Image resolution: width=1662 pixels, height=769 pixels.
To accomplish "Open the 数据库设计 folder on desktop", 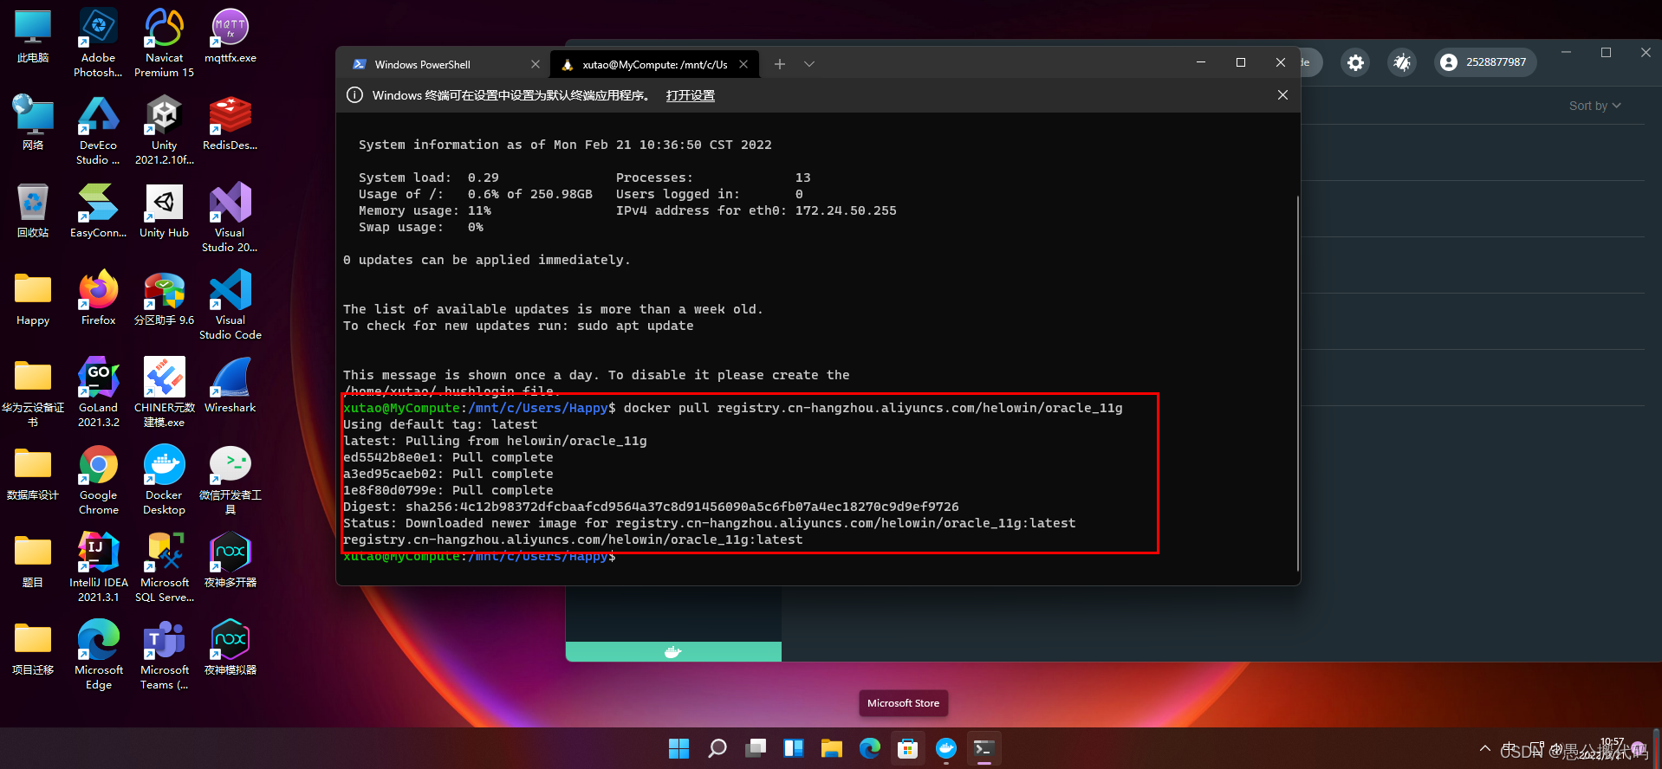I will point(33,474).
